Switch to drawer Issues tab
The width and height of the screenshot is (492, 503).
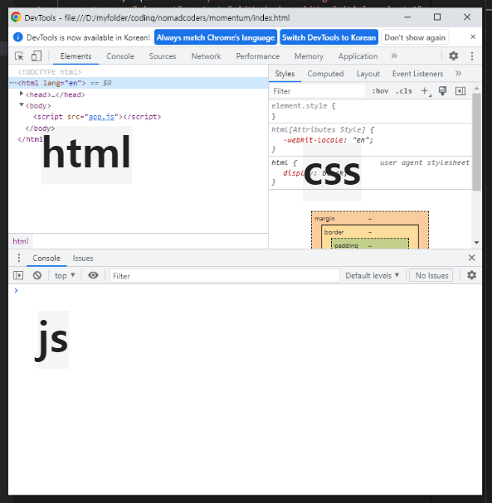(83, 259)
